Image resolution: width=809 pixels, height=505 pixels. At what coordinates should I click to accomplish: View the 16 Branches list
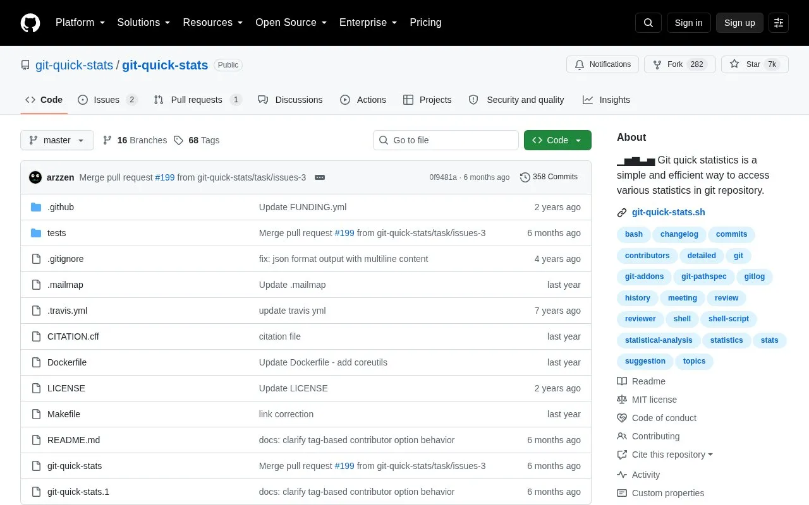(x=135, y=140)
